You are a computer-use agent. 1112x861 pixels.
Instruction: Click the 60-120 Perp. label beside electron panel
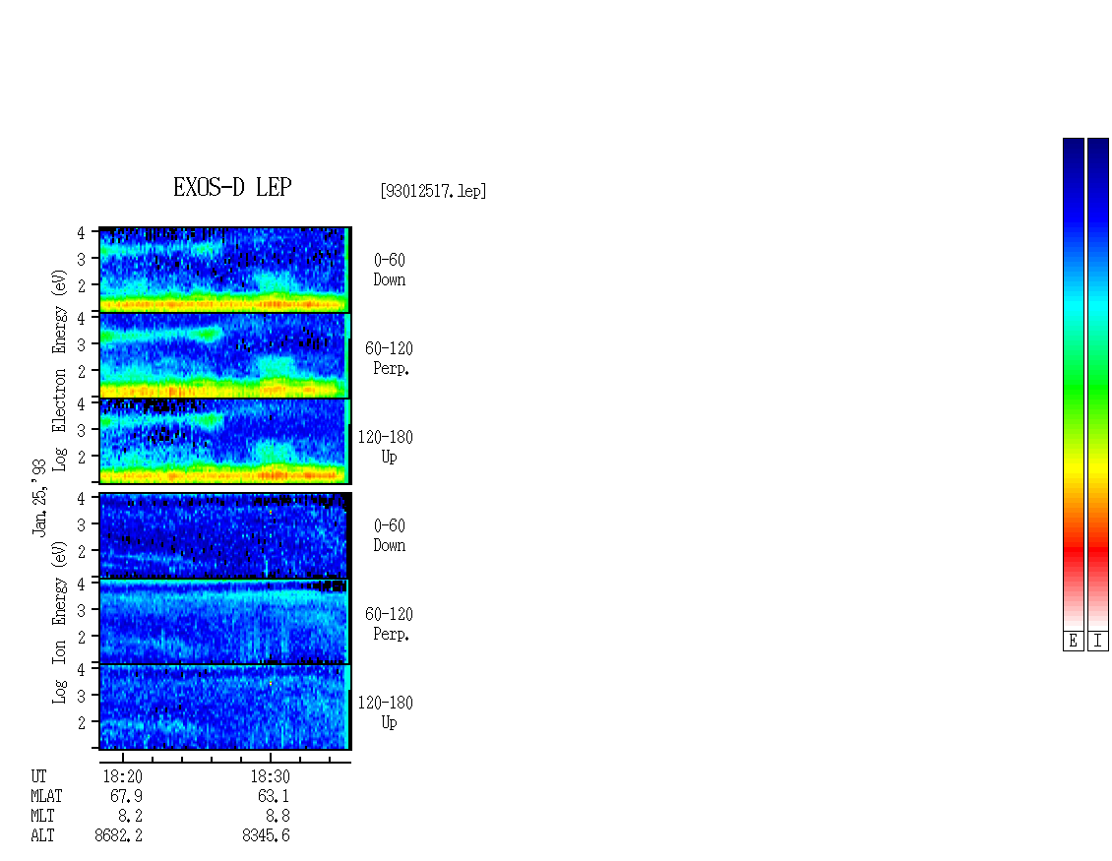(x=389, y=359)
